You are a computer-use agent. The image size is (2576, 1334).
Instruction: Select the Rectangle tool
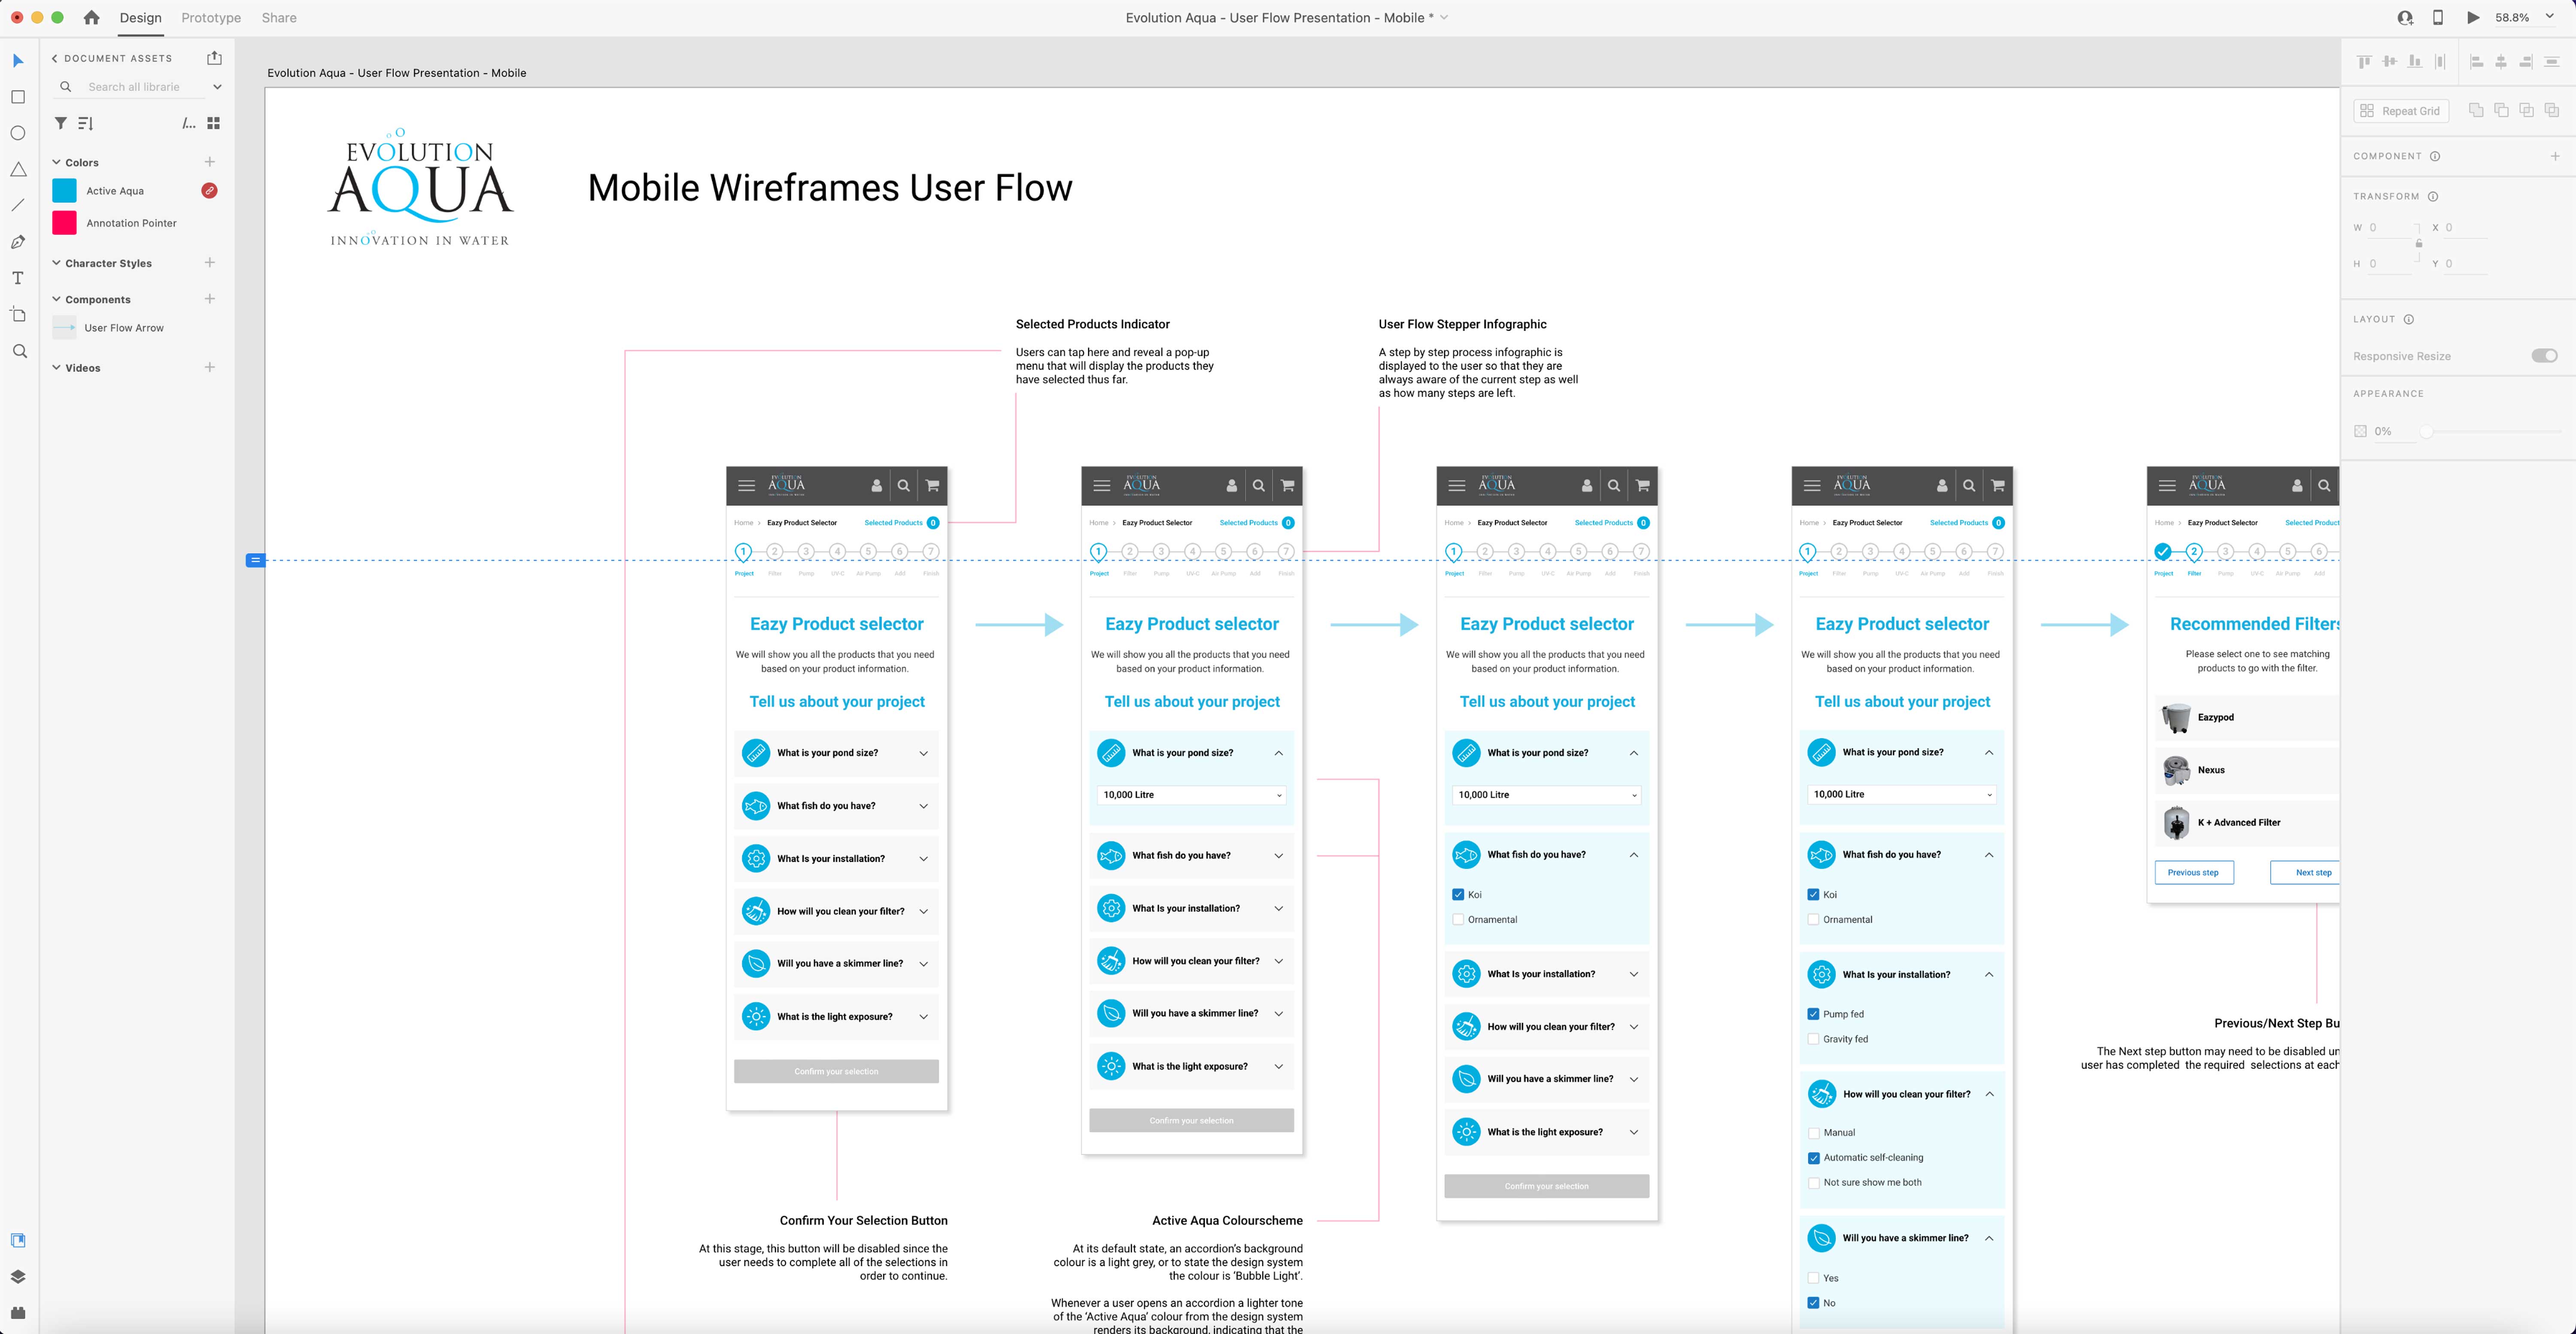(x=18, y=97)
